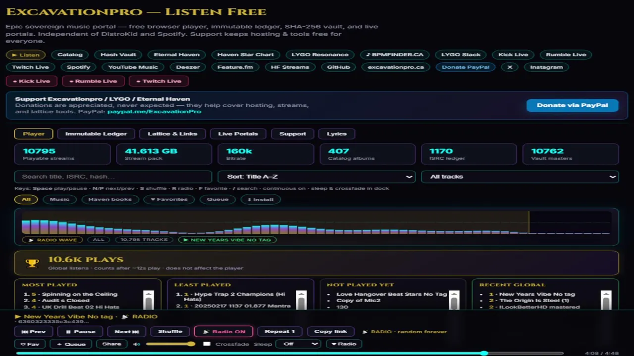
Task: Switch to the Lyrics tab
Action: pyautogui.click(x=337, y=133)
